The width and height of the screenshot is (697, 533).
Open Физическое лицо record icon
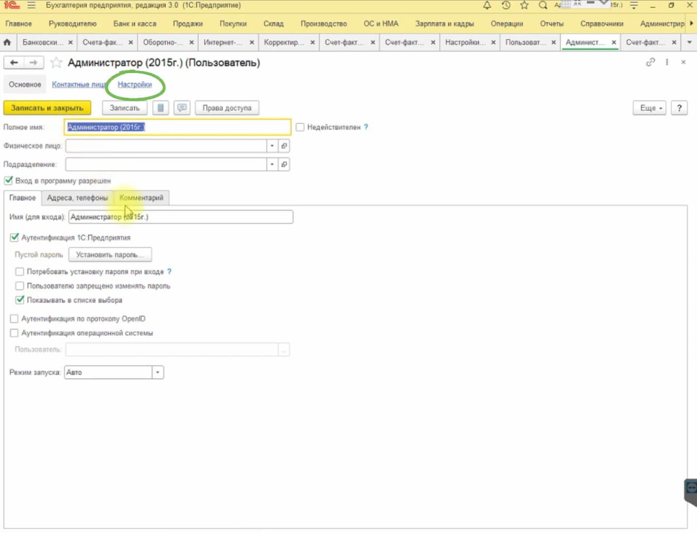click(x=284, y=146)
